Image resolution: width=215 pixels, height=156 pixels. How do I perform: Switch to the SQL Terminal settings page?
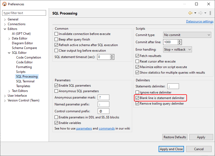click(x=25, y=81)
